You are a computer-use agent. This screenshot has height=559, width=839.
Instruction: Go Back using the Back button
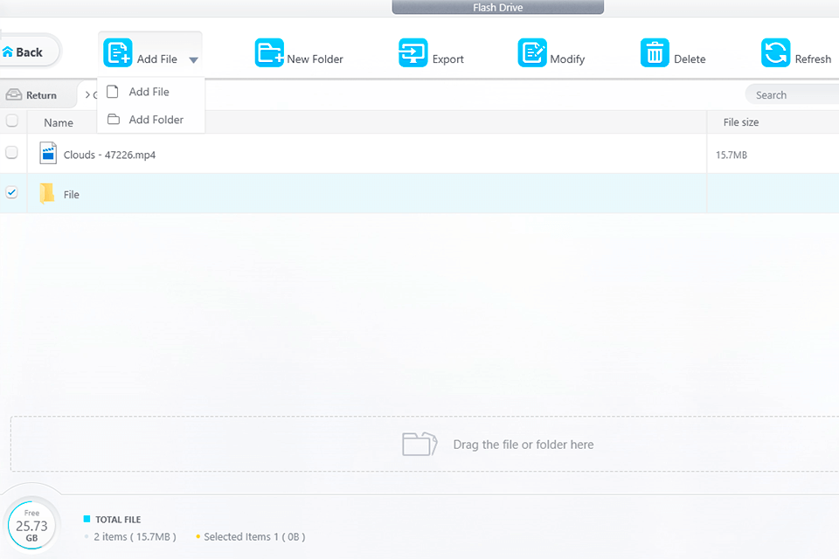26,52
